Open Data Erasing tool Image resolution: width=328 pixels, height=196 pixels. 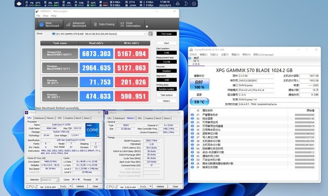[104, 25]
